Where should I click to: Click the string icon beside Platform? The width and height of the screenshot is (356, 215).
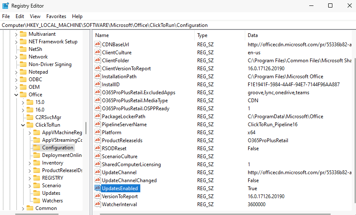[98, 132]
